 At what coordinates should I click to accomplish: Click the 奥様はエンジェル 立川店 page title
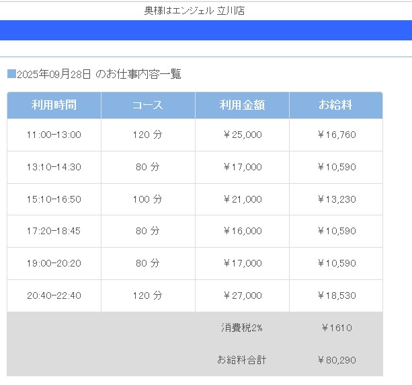coord(194,11)
